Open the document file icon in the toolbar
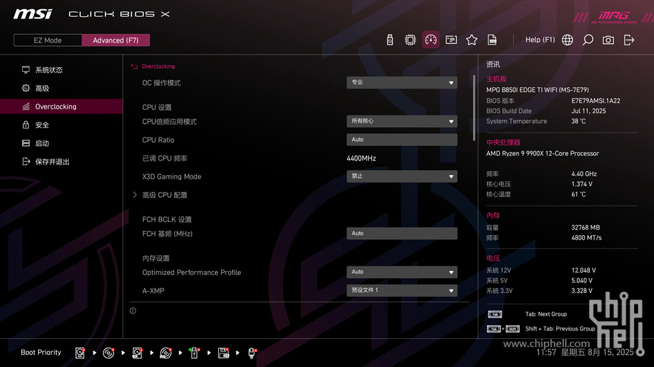654x367 pixels. click(x=492, y=40)
